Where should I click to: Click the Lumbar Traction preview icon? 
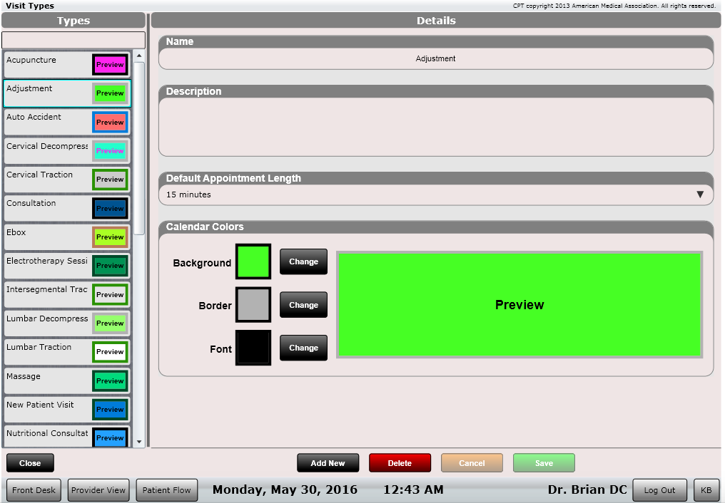coord(110,352)
